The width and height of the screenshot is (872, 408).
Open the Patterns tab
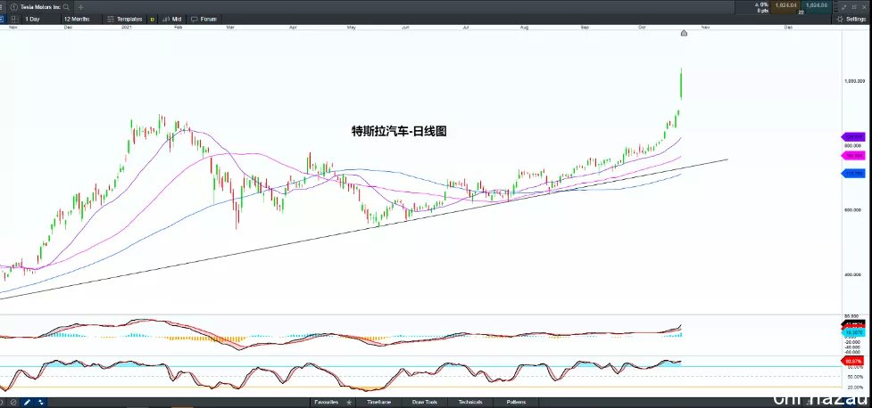pyautogui.click(x=516, y=402)
